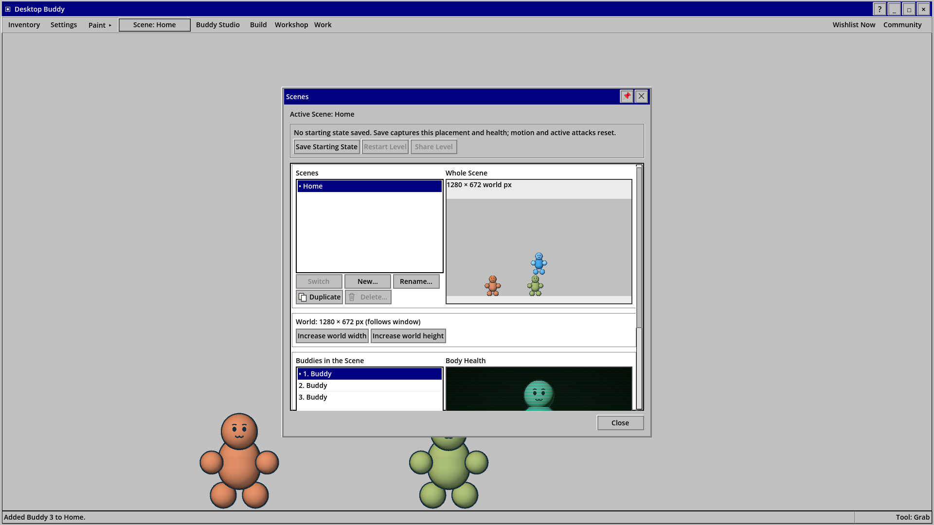934x525 pixels.
Task: Select Home in the Scenes list
Action: click(370, 186)
